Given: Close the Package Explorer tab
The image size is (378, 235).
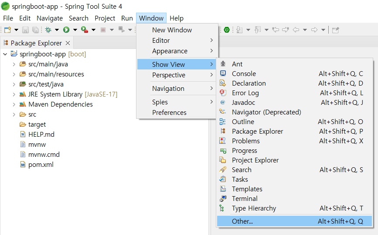Looking at the screenshot, I should pos(68,43).
